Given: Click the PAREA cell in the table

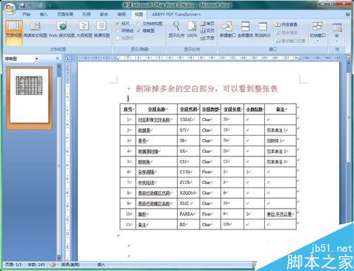Looking at the screenshot, I should point(188,214).
